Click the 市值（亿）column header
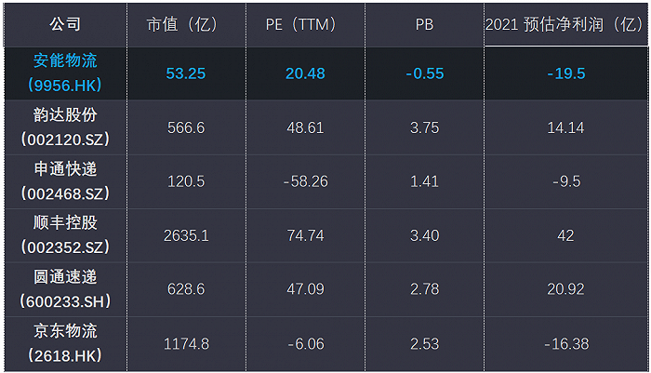The image size is (651, 373). point(186,24)
